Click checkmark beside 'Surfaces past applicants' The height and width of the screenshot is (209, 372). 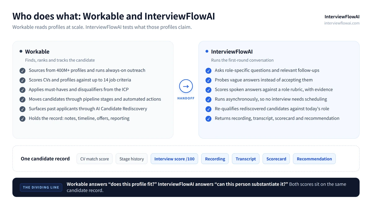click(x=22, y=109)
